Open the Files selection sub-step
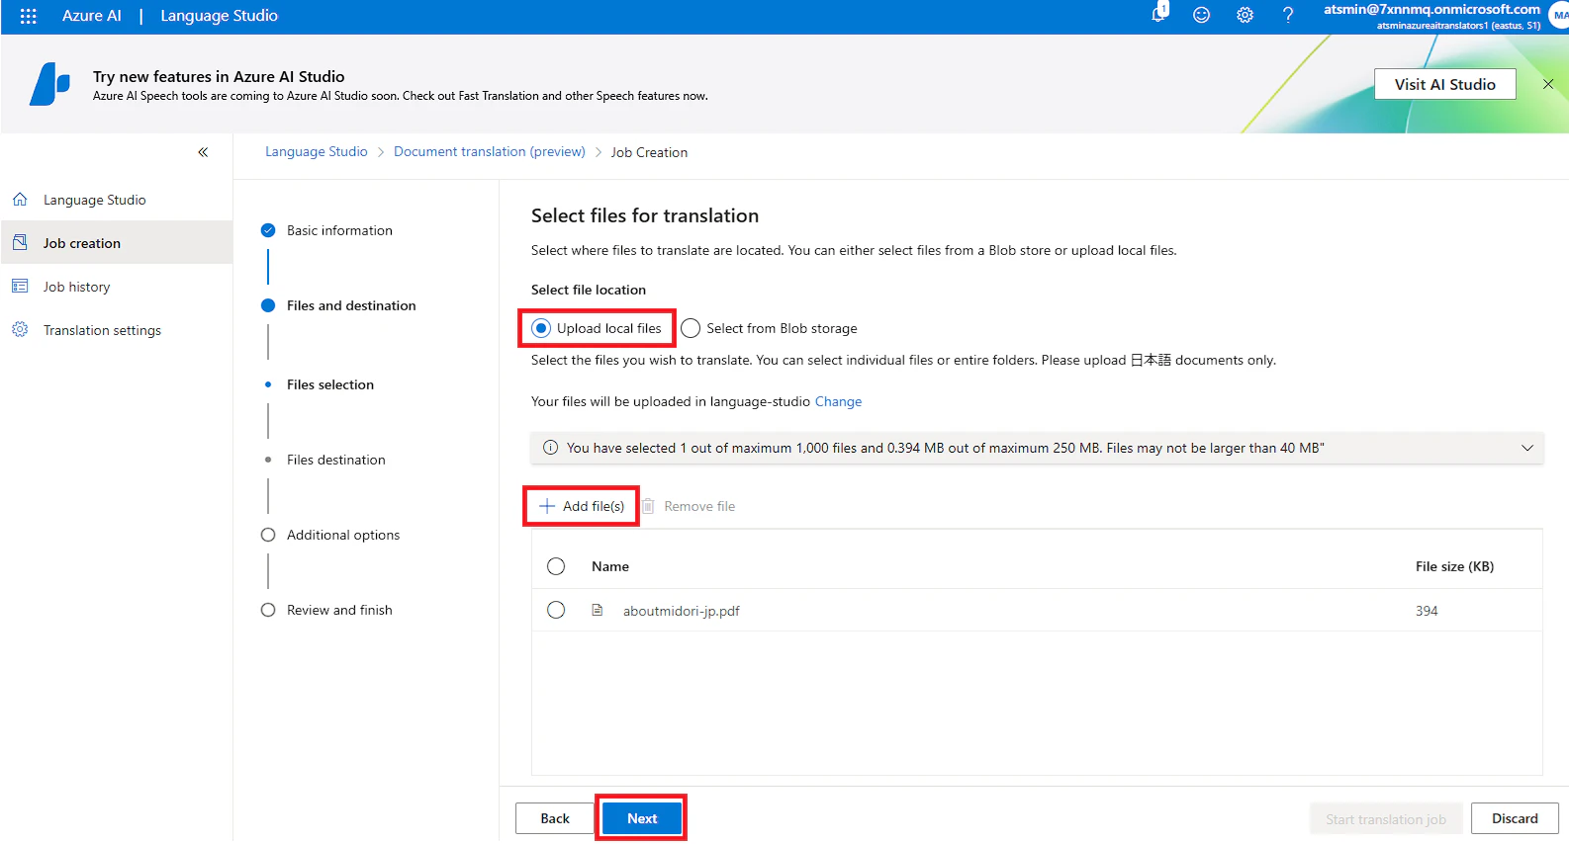The width and height of the screenshot is (1569, 844). 330,384
